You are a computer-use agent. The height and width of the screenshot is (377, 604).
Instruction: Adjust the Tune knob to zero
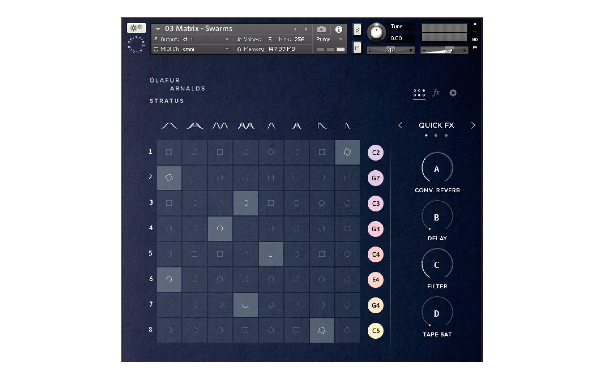[x=377, y=33]
